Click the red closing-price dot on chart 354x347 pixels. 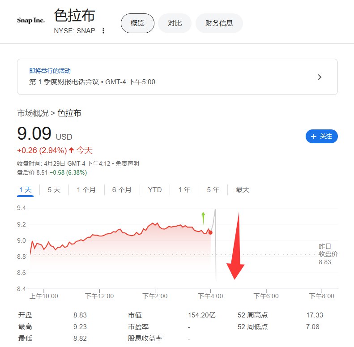210,232
